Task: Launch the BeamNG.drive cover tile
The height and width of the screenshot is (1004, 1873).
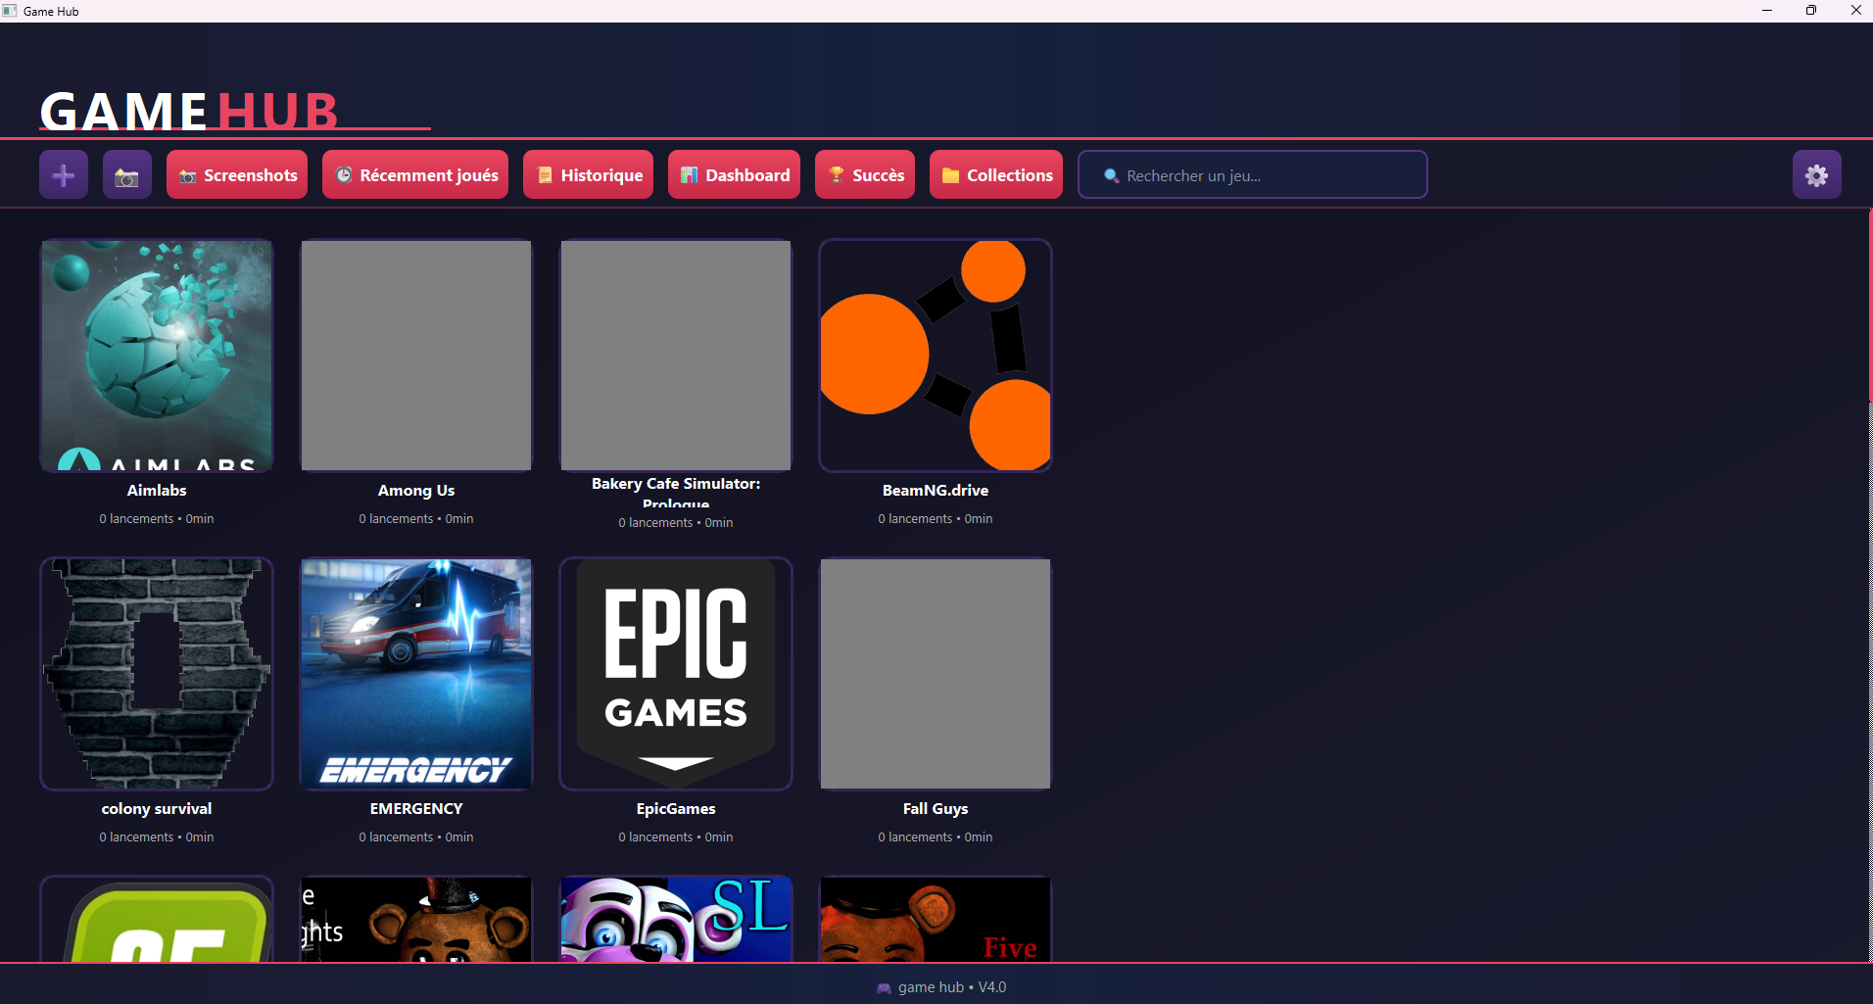Action: point(936,356)
